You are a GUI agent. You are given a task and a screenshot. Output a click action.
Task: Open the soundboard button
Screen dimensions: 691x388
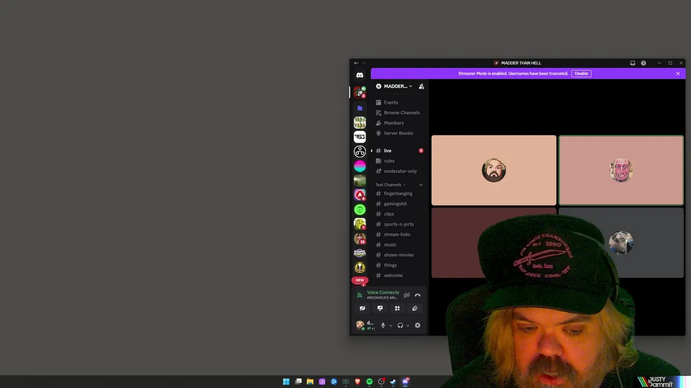pos(415,308)
